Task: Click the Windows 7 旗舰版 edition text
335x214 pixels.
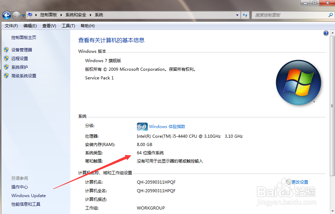Action: (x=103, y=60)
